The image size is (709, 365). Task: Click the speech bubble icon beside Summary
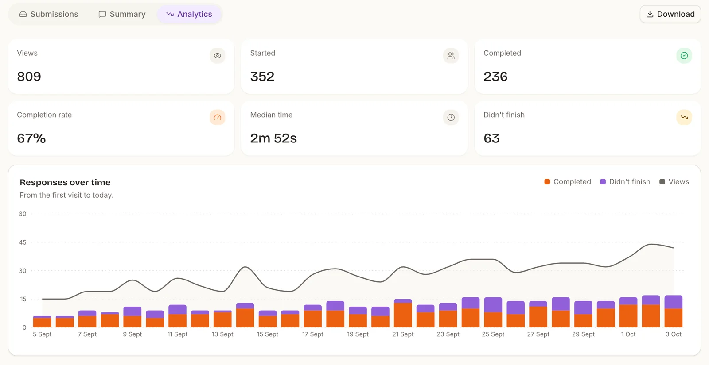(x=102, y=14)
